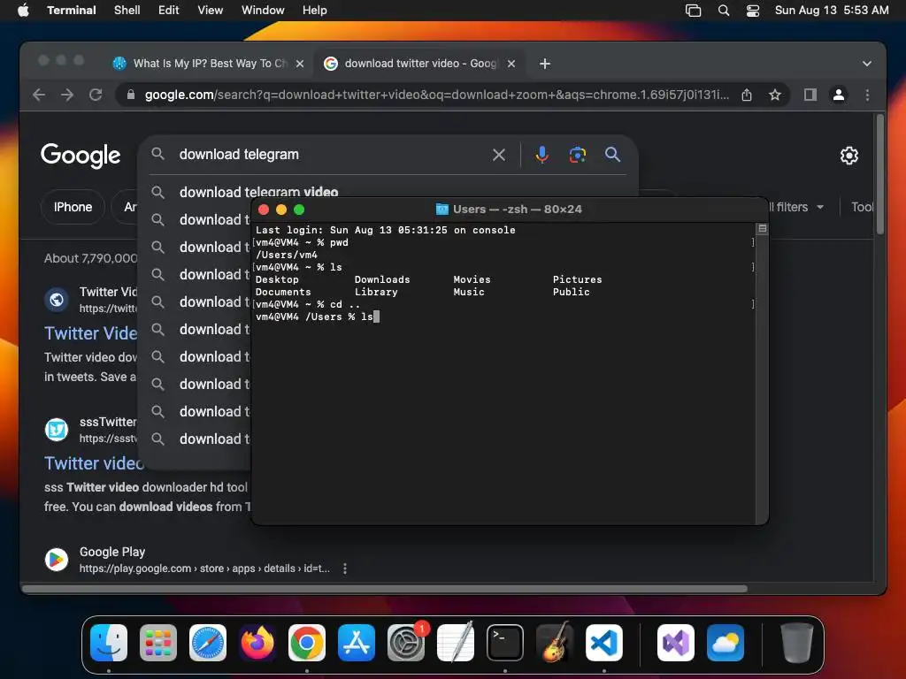Click the site lock icon in address bar
The height and width of the screenshot is (679, 906).
[x=131, y=95]
